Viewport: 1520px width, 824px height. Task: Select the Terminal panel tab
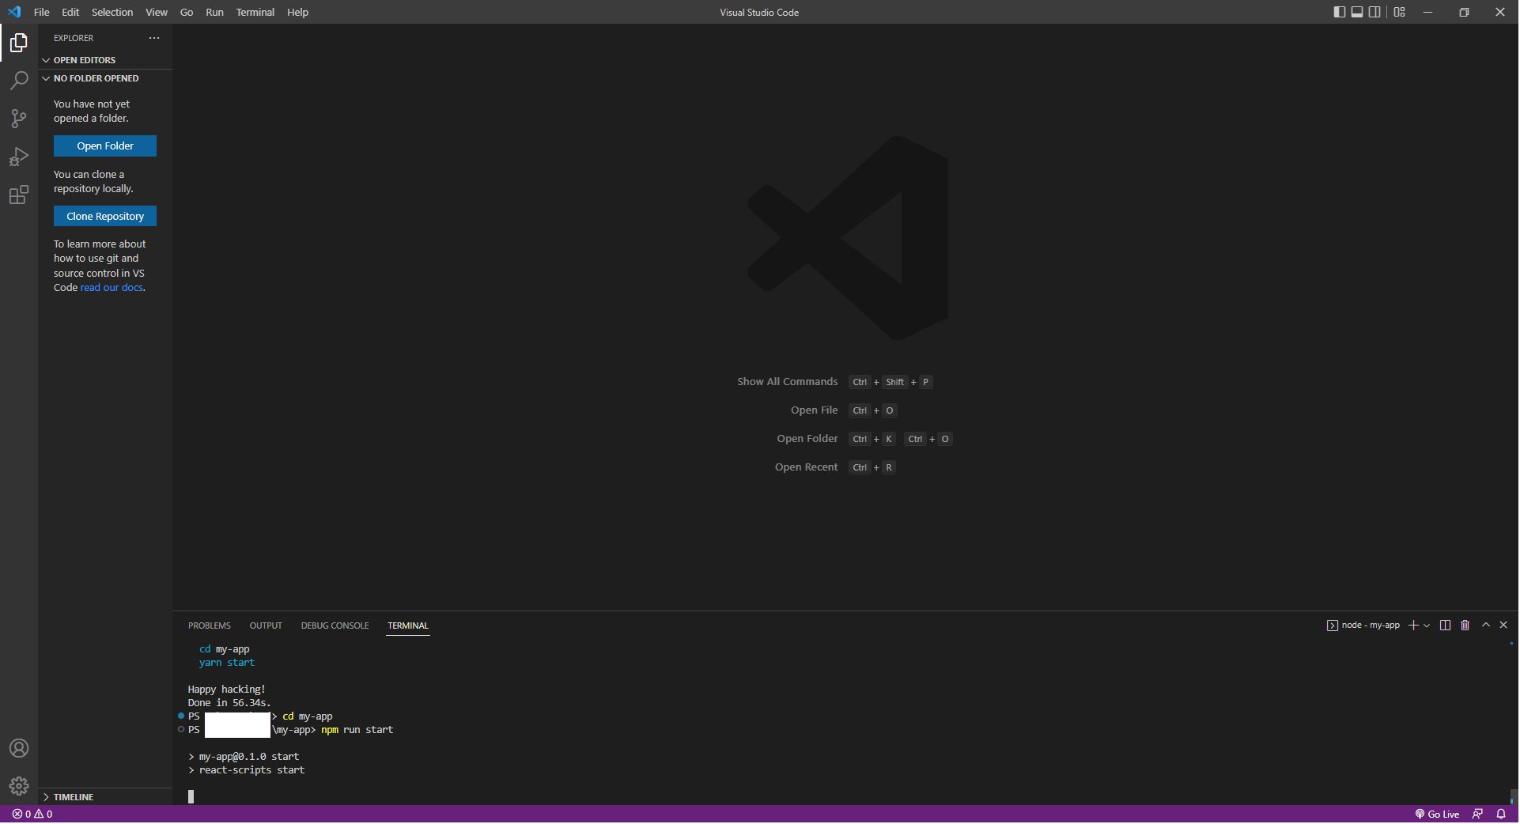click(408, 626)
